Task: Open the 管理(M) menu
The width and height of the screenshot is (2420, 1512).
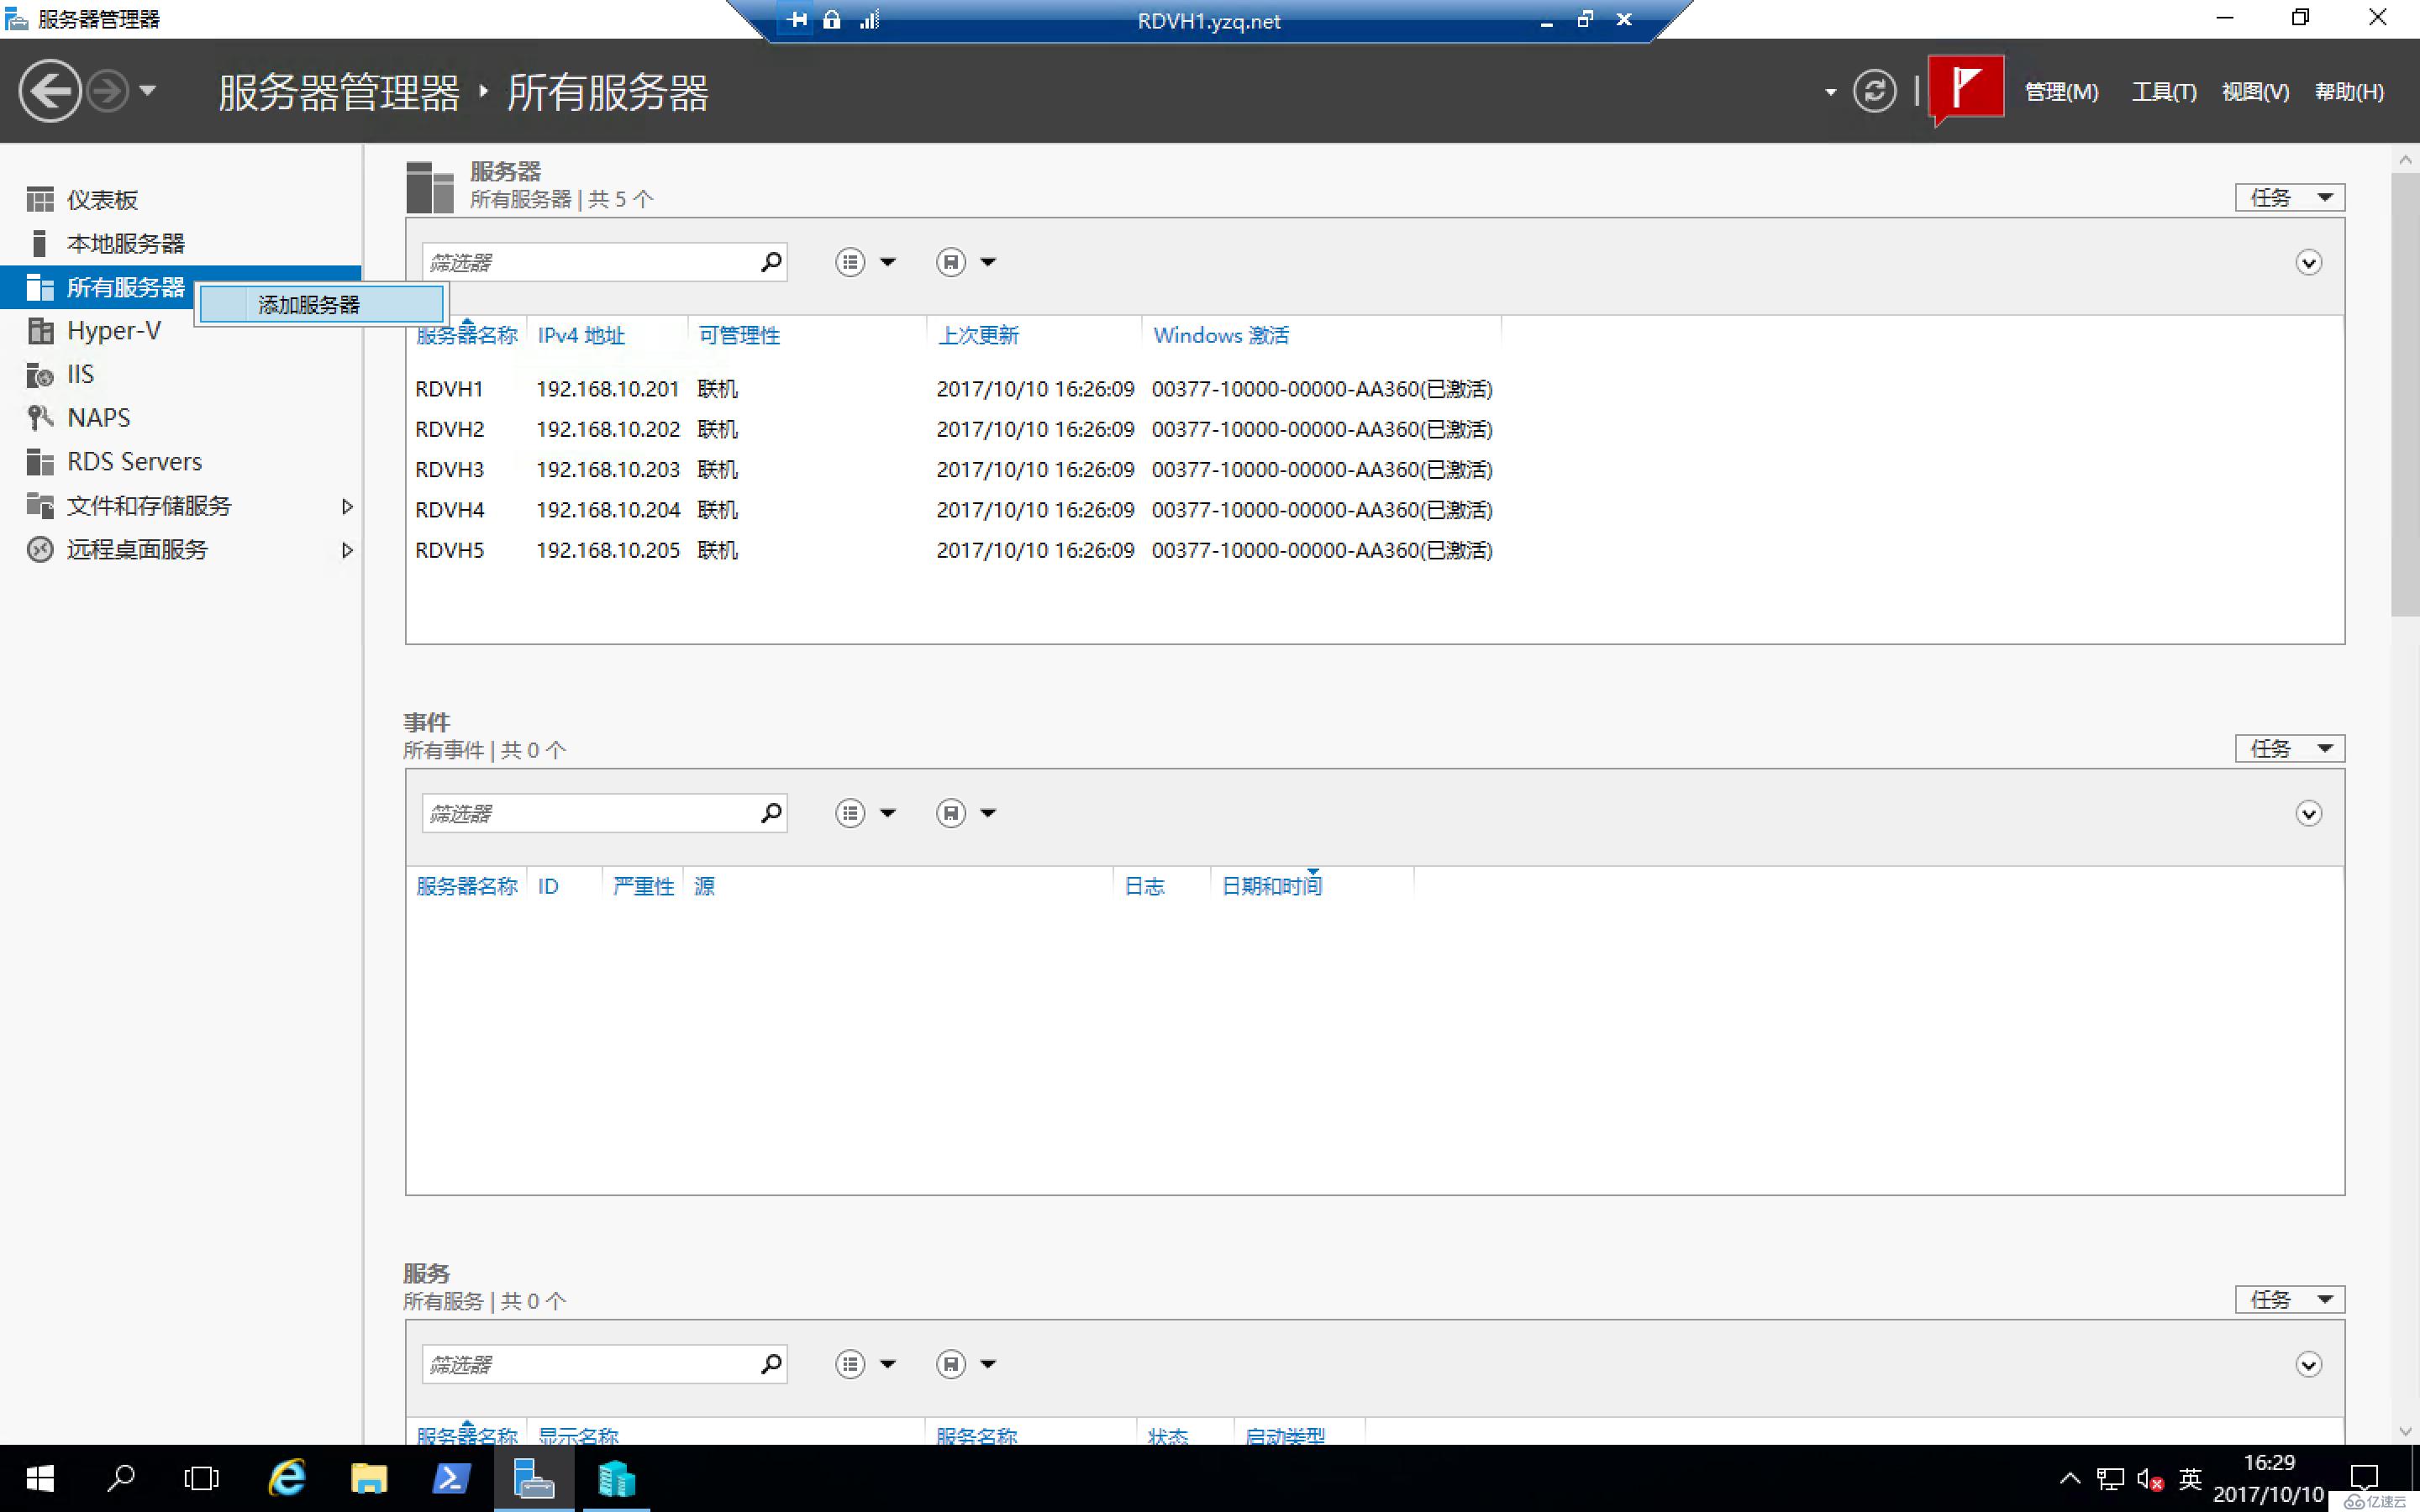Action: [2061, 92]
